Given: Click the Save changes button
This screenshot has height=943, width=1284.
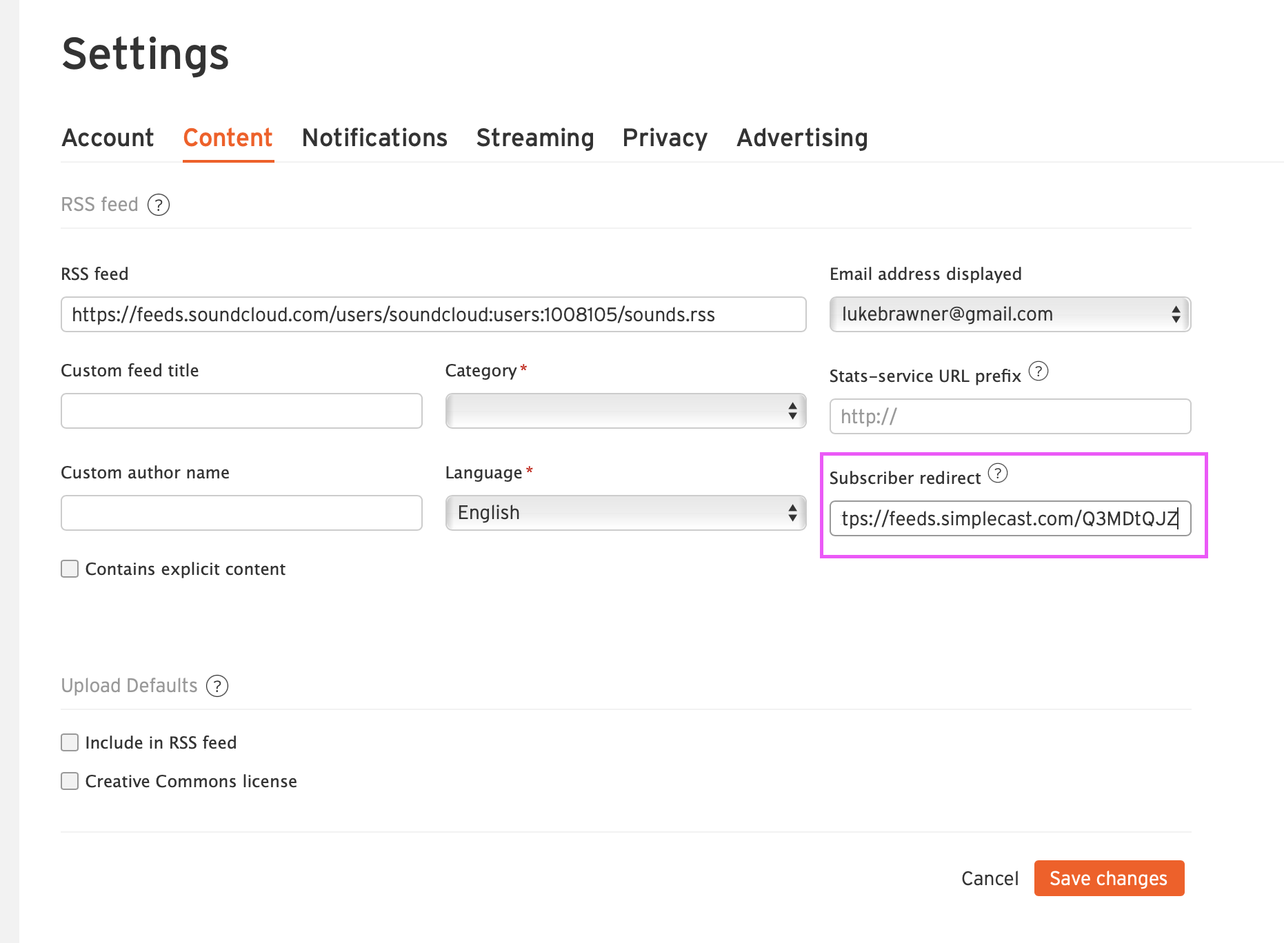Looking at the screenshot, I should pos(1109,878).
